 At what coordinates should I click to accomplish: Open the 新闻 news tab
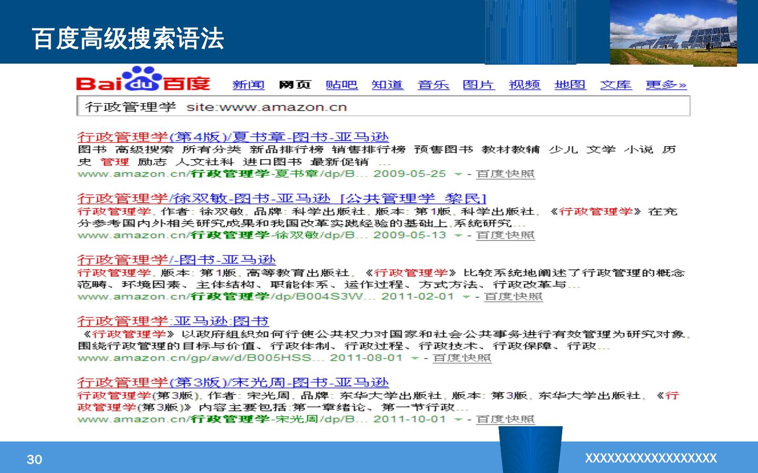248,85
